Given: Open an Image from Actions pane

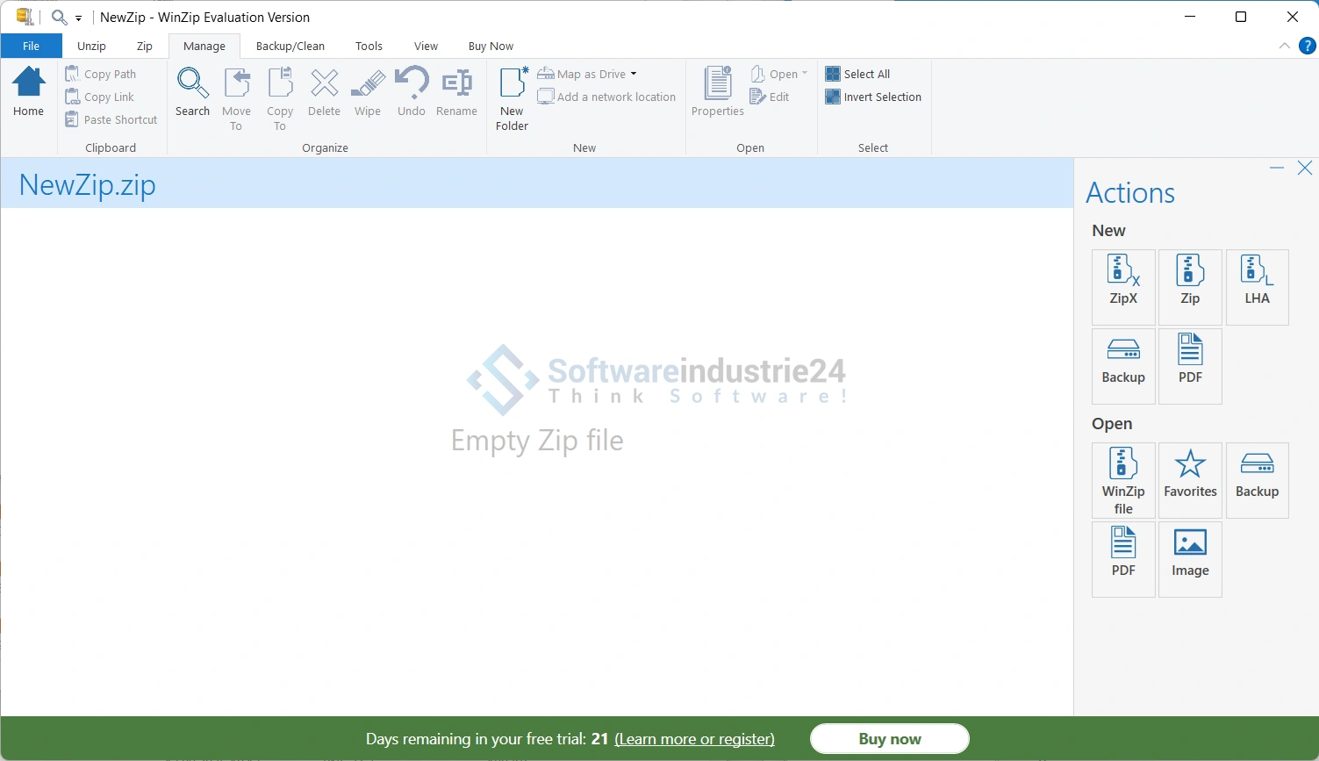Looking at the screenshot, I should click(x=1190, y=558).
